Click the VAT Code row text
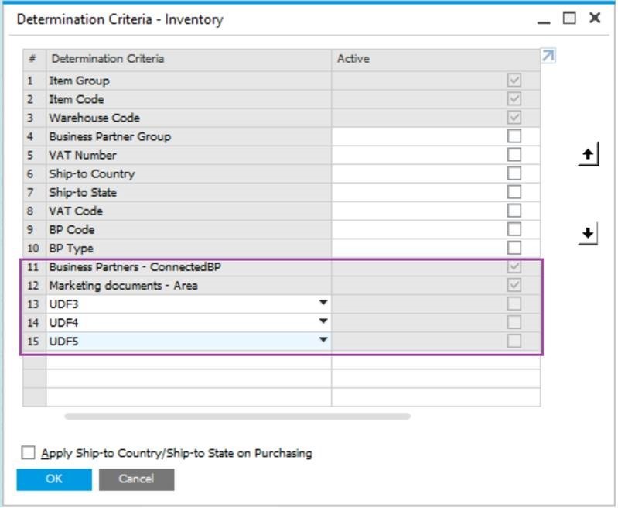 [76, 211]
